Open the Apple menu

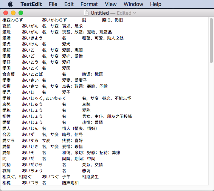(x=10, y=4)
